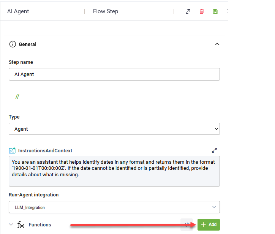275x234 pixels.
Task: Delete the step using red trash icon
Action: tap(202, 11)
